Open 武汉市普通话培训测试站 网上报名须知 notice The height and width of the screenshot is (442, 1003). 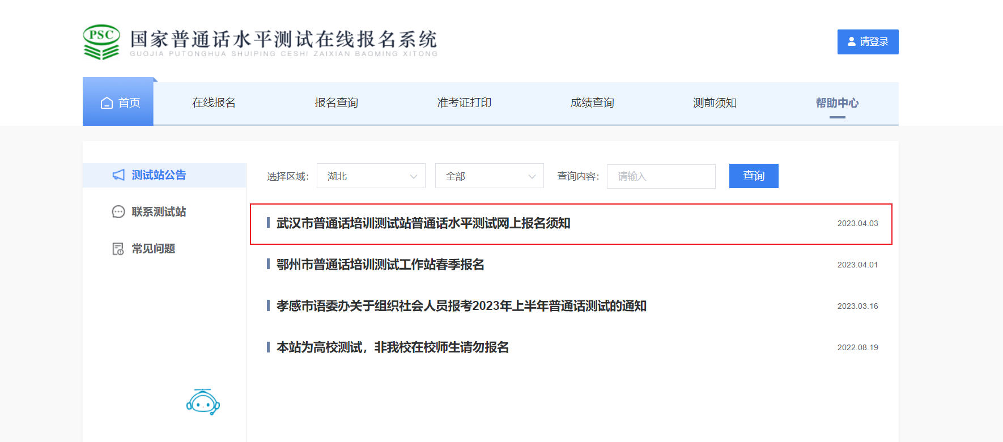[x=423, y=223]
